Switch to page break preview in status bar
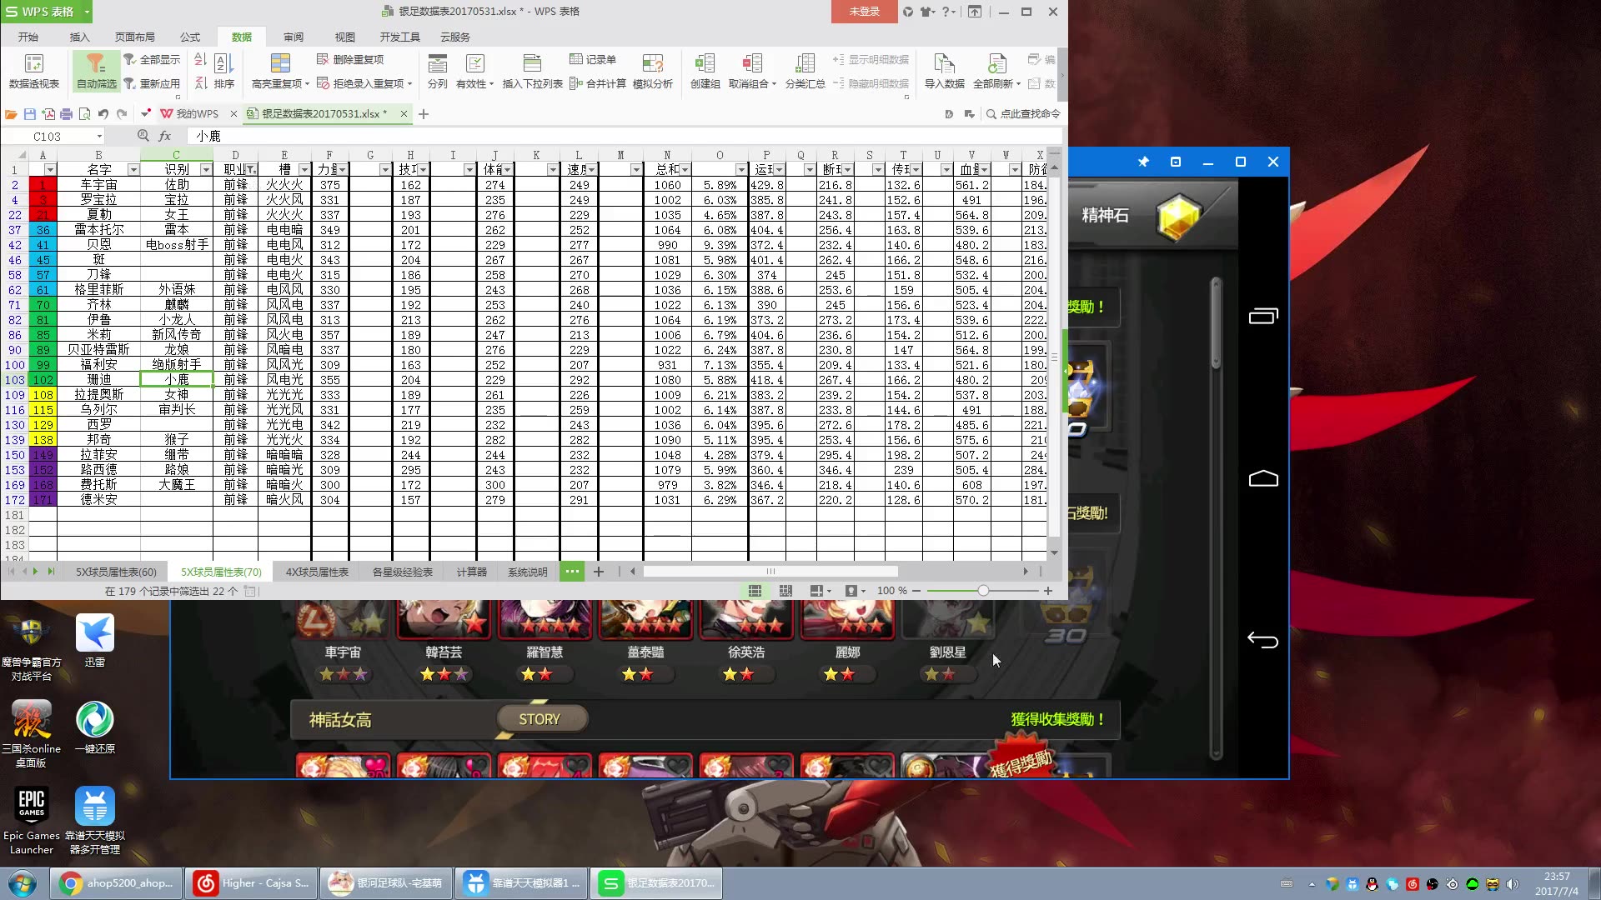Viewport: 1601px width, 900px height. [785, 591]
